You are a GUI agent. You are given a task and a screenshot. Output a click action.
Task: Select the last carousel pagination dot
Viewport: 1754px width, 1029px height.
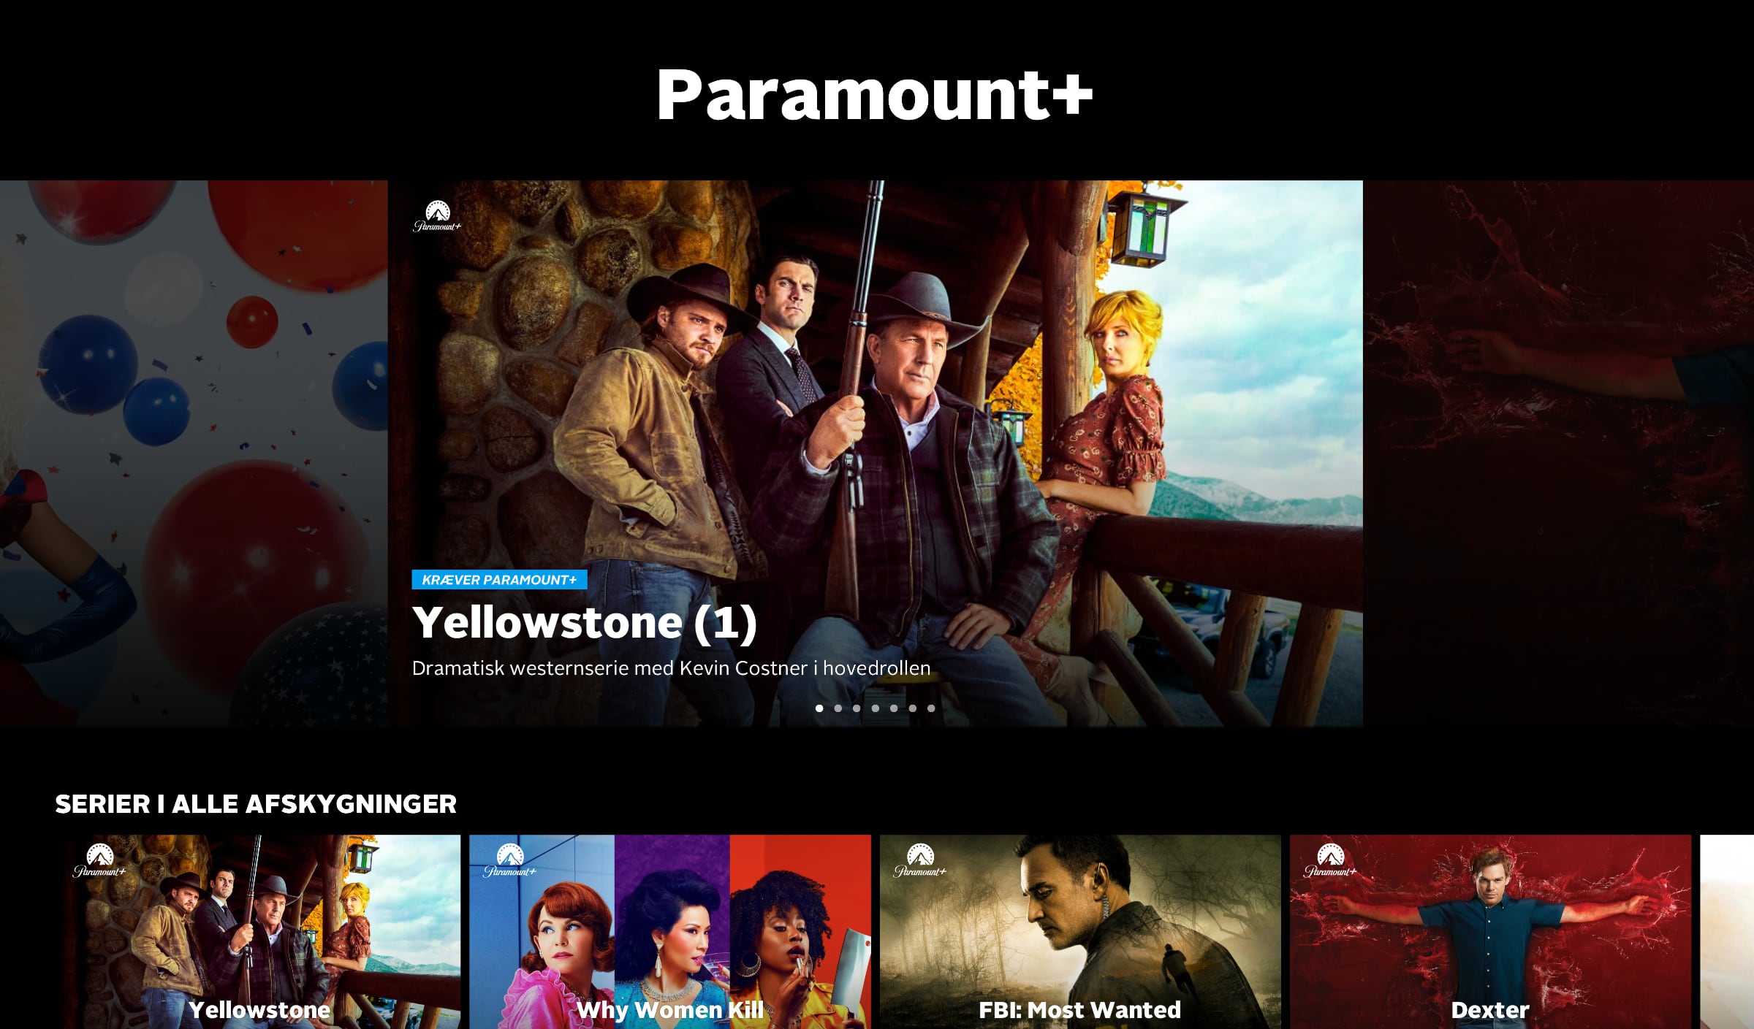(x=931, y=708)
